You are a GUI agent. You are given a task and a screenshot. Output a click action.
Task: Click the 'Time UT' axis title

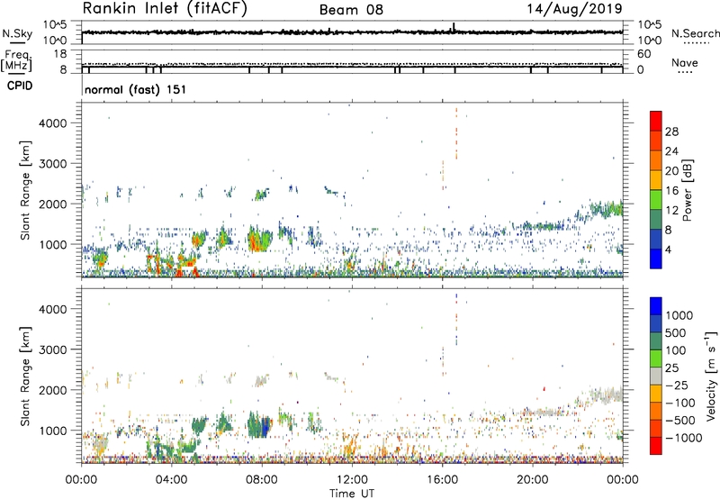point(352,494)
